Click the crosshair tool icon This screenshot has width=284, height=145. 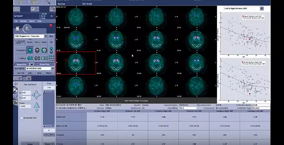(x=24, y=78)
